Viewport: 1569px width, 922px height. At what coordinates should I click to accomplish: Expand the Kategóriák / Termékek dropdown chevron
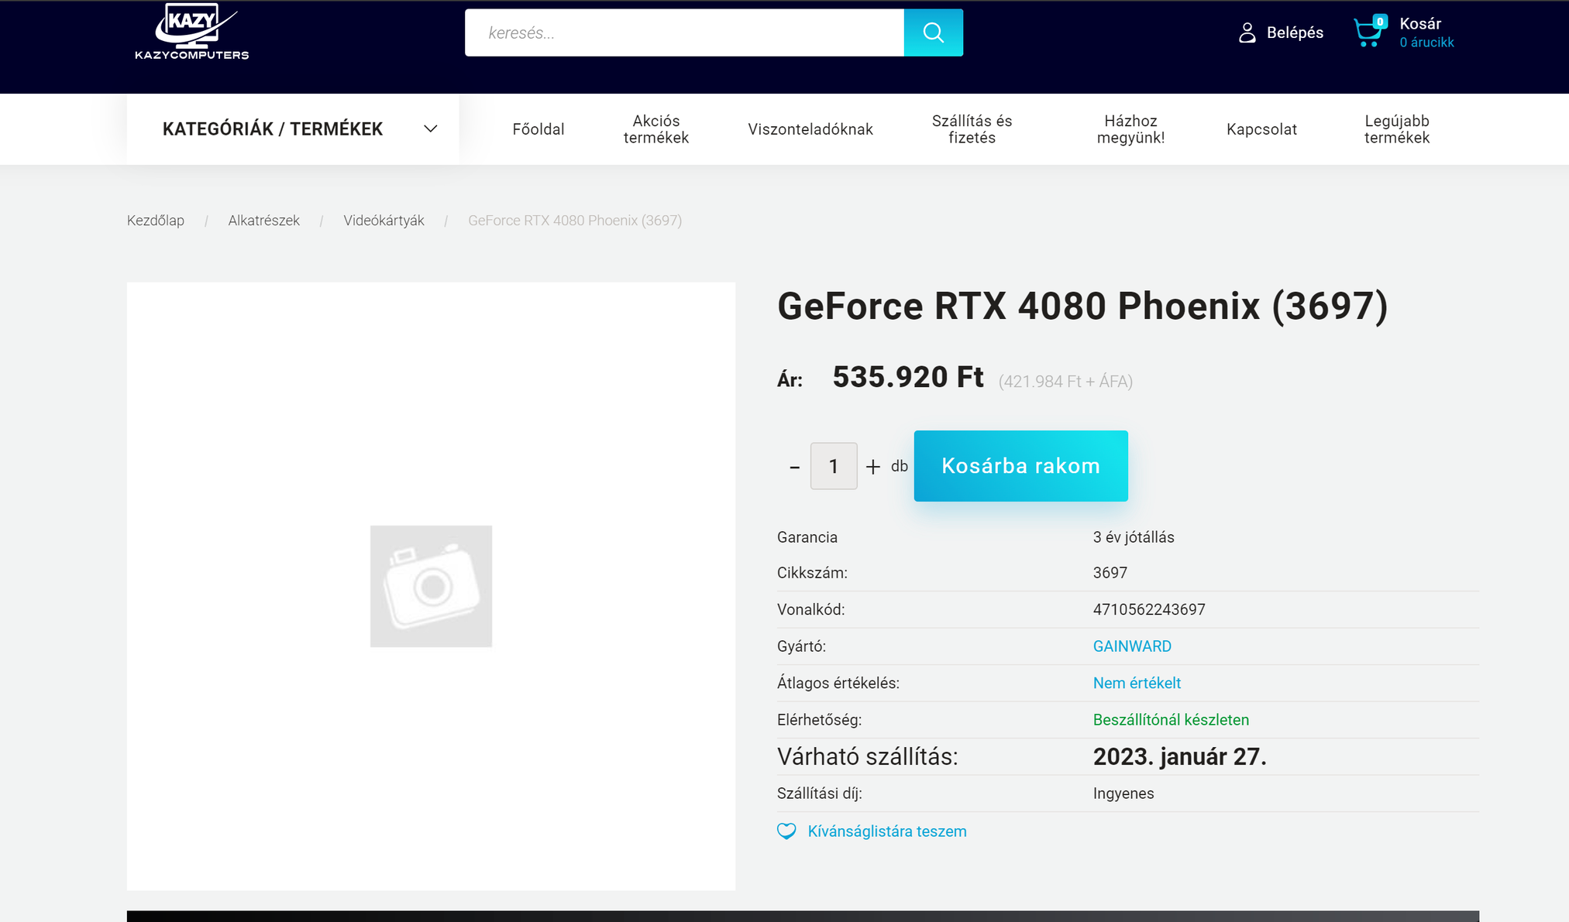(431, 129)
